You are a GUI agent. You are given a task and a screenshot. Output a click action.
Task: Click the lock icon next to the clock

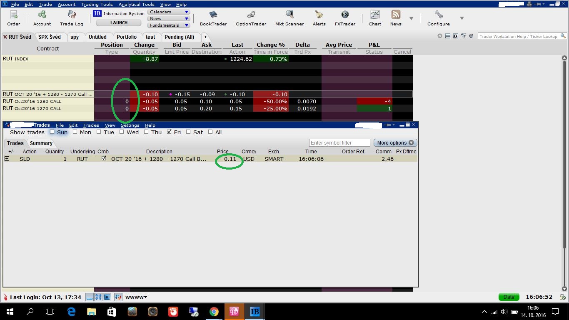[x=563, y=297]
